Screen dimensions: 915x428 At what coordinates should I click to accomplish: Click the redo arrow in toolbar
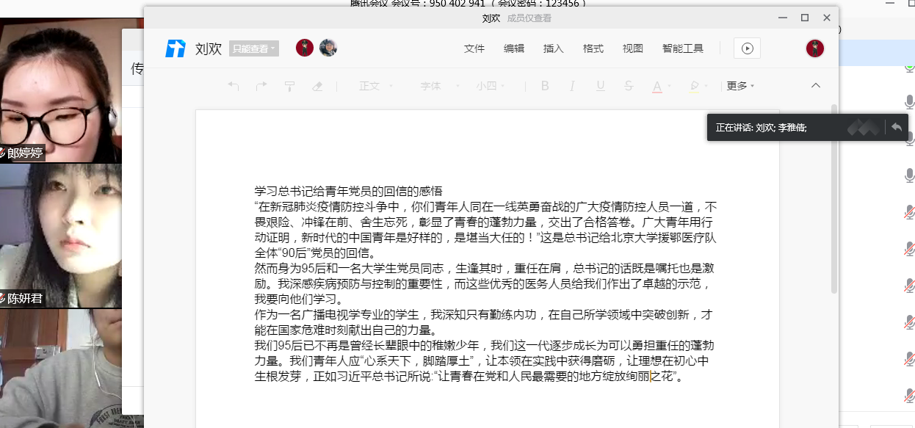point(261,86)
